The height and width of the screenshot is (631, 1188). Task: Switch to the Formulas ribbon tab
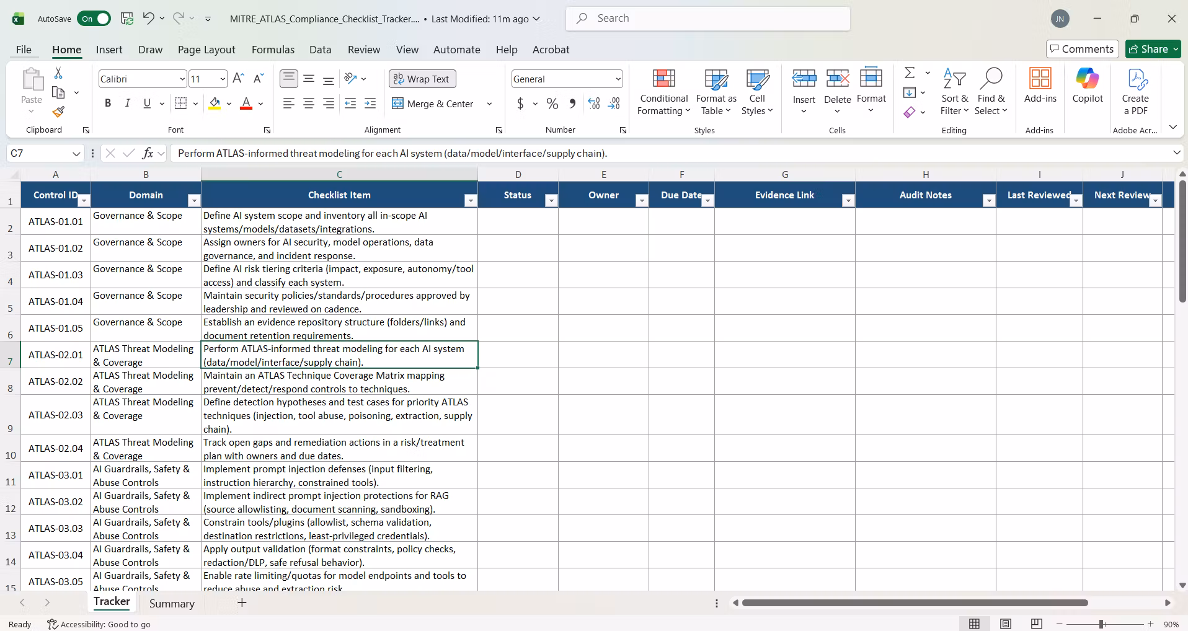pyautogui.click(x=273, y=50)
